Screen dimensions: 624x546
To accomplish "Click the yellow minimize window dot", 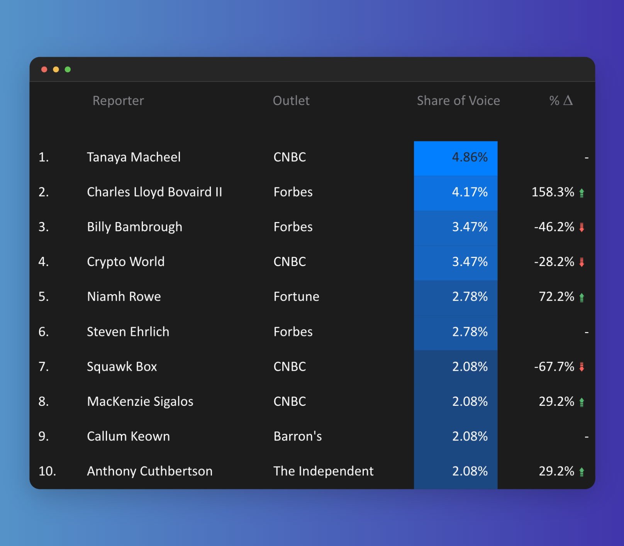I will tap(56, 70).
